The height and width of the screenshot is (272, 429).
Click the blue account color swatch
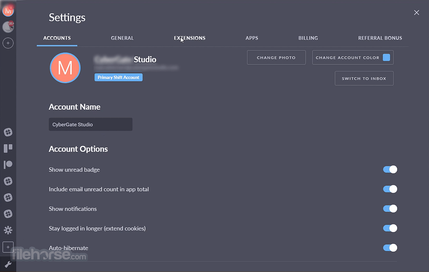pos(387,57)
